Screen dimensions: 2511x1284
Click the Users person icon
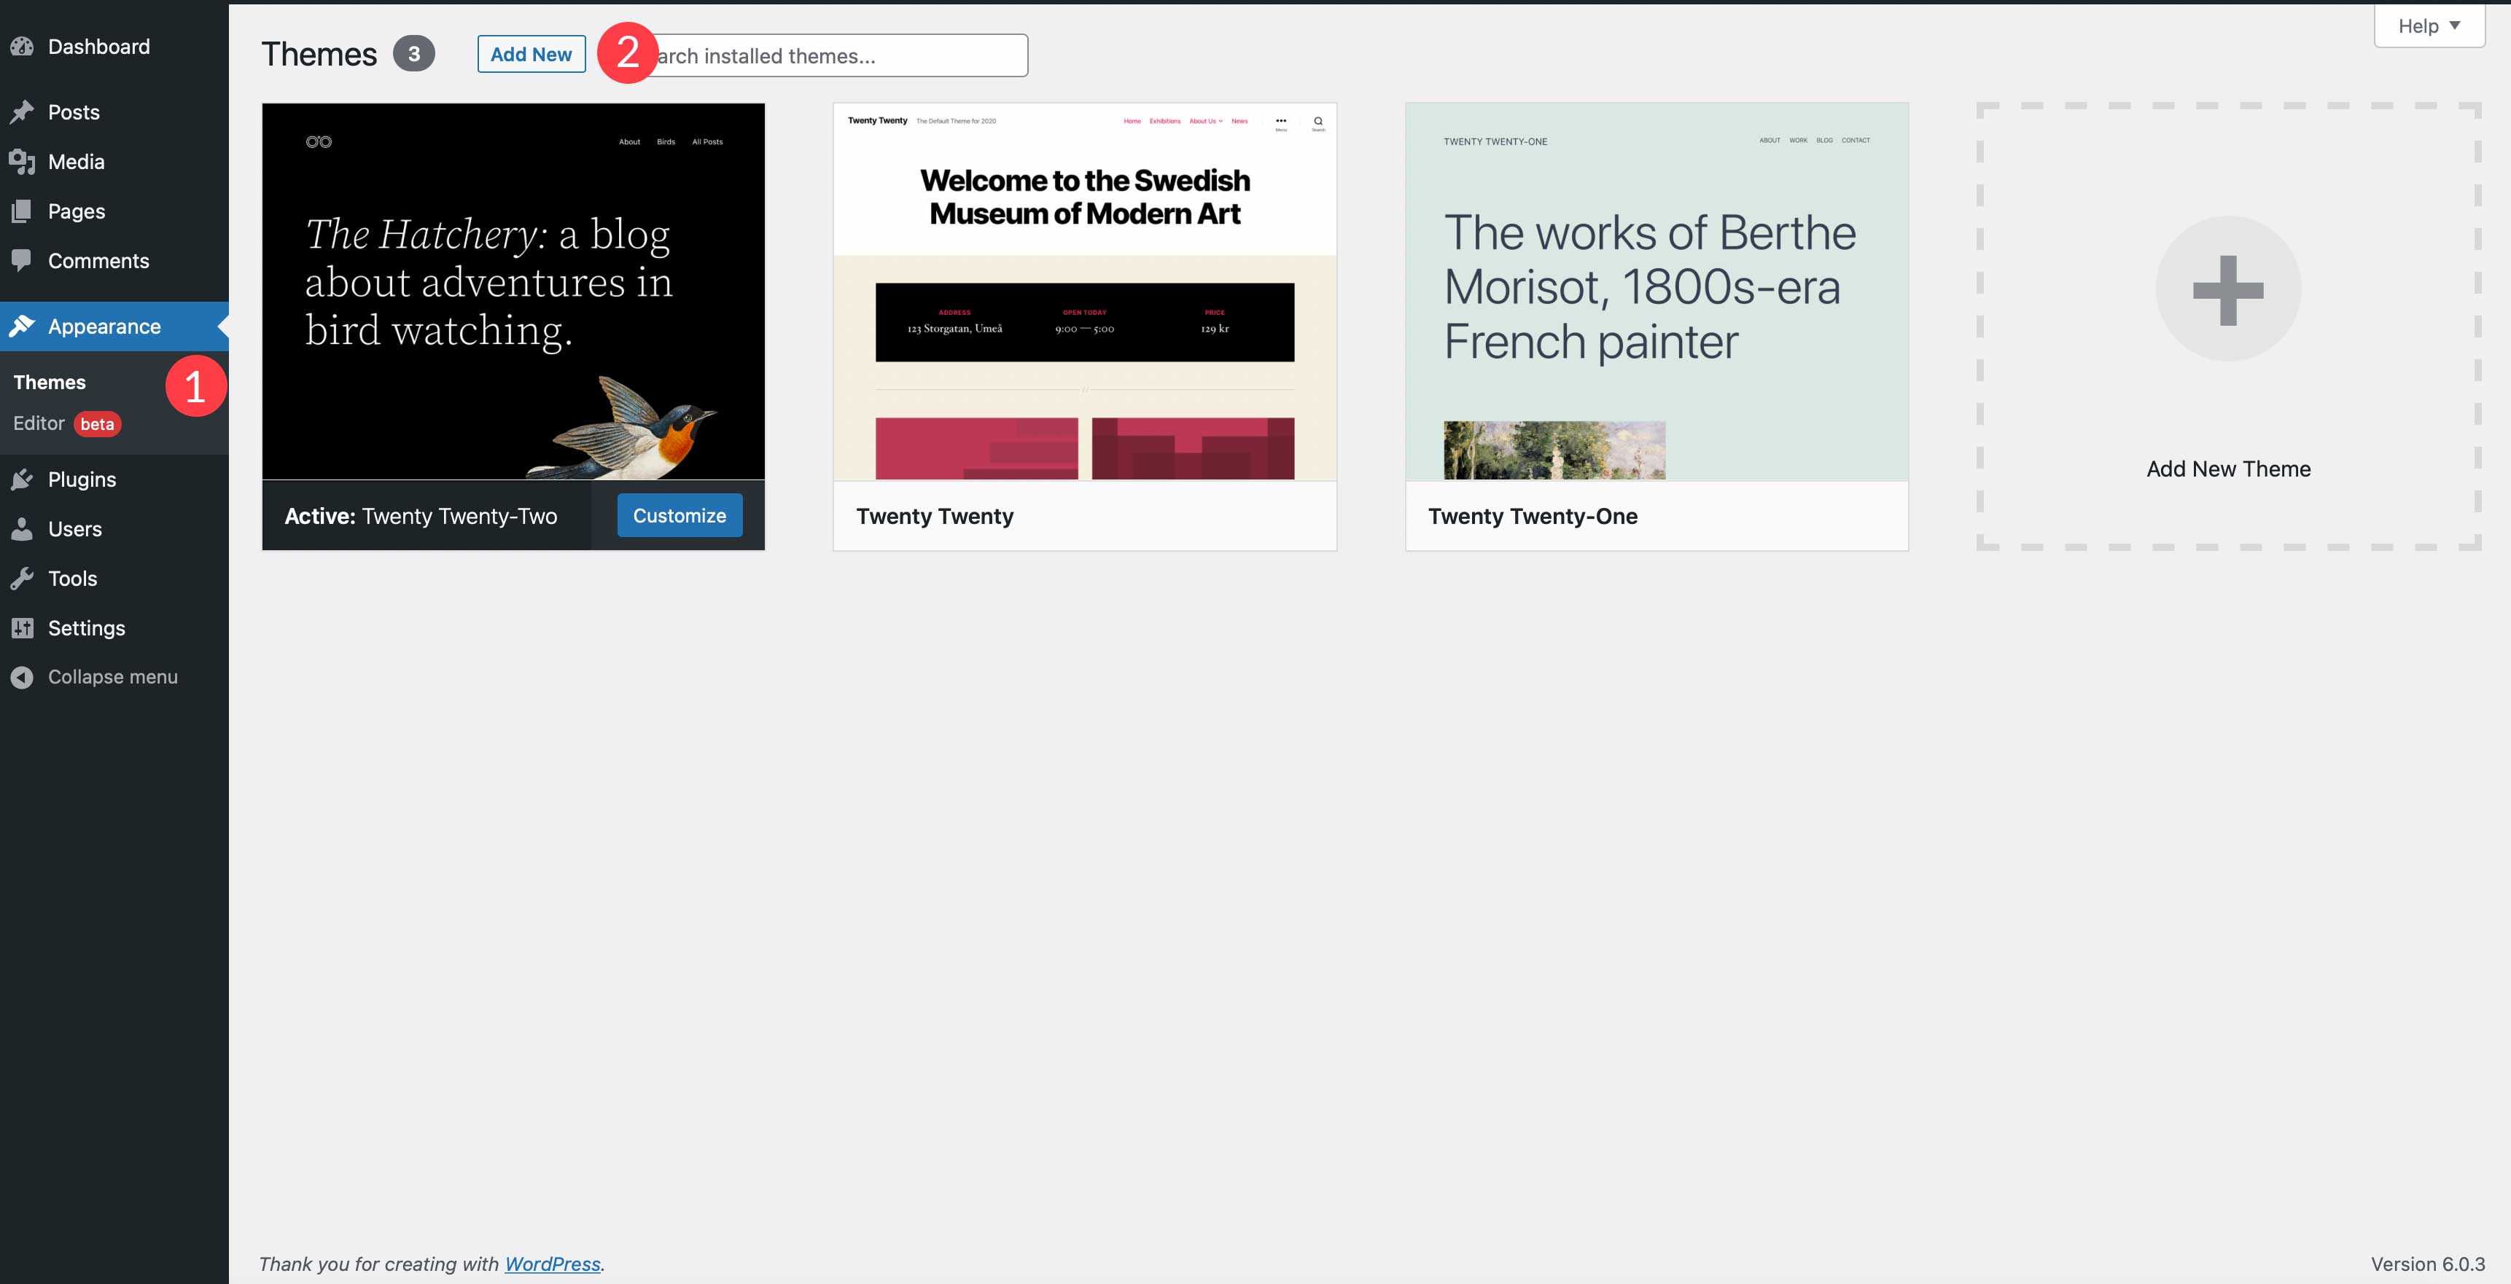pos(23,529)
